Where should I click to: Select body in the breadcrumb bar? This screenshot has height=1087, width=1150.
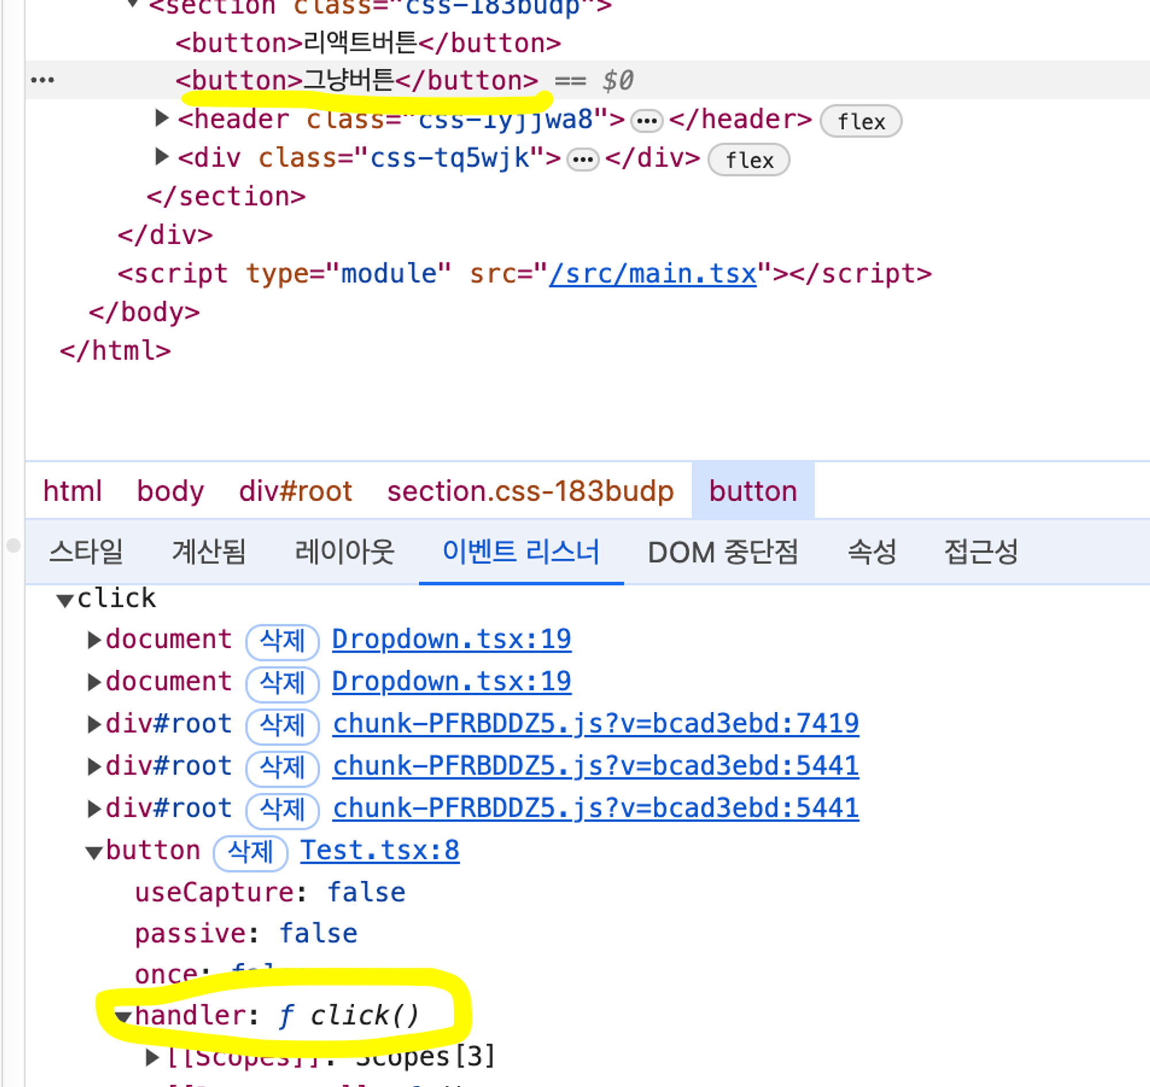(170, 491)
